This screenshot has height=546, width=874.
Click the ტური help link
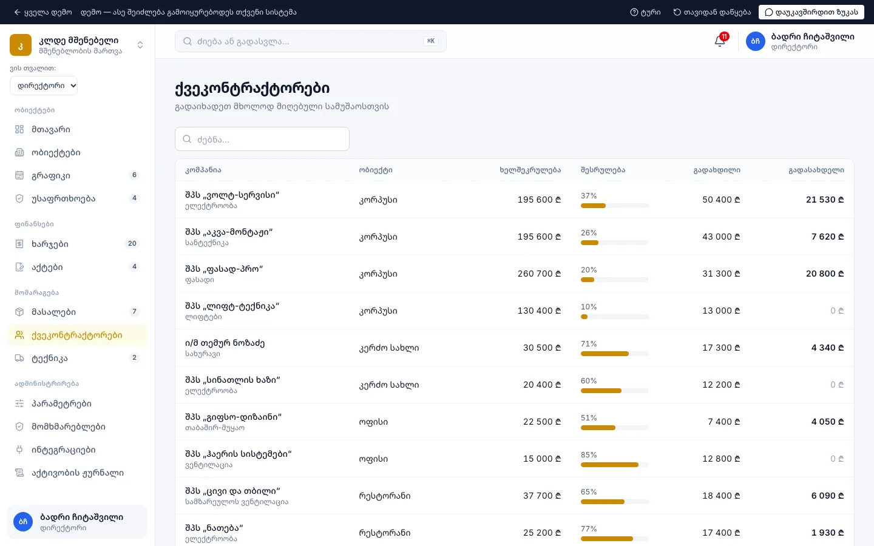645,12
